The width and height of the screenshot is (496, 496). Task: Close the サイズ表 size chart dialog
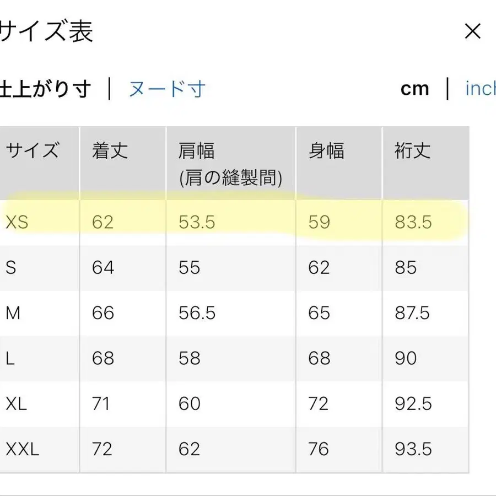coord(473,31)
